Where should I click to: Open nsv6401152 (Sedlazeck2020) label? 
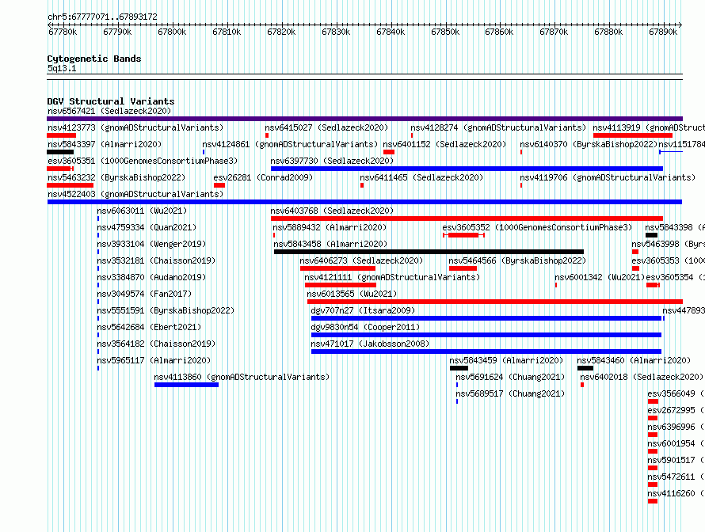(x=444, y=144)
